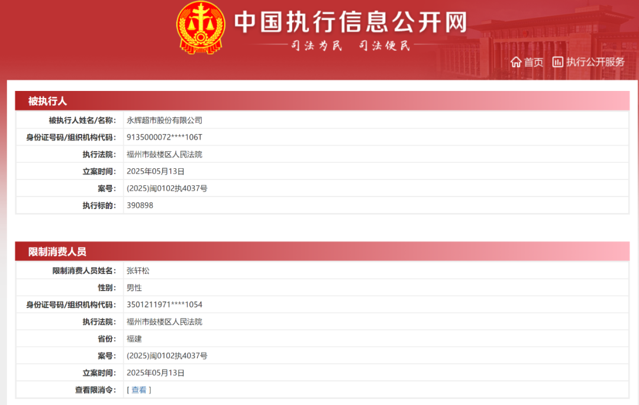Click case number (2025)闽0102执4037号 in the 被执行人 section
Image resolution: width=639 pixels, height=405 pixels.
click(x=167, y=189)
